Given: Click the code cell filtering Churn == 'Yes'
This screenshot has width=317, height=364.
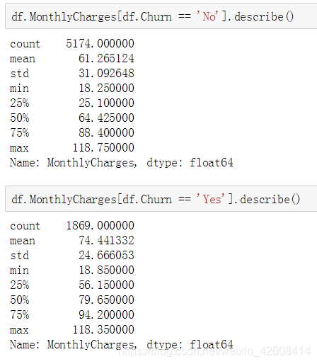Looking at the screenshot, I should pyautogui.click(x=161, y=199).
